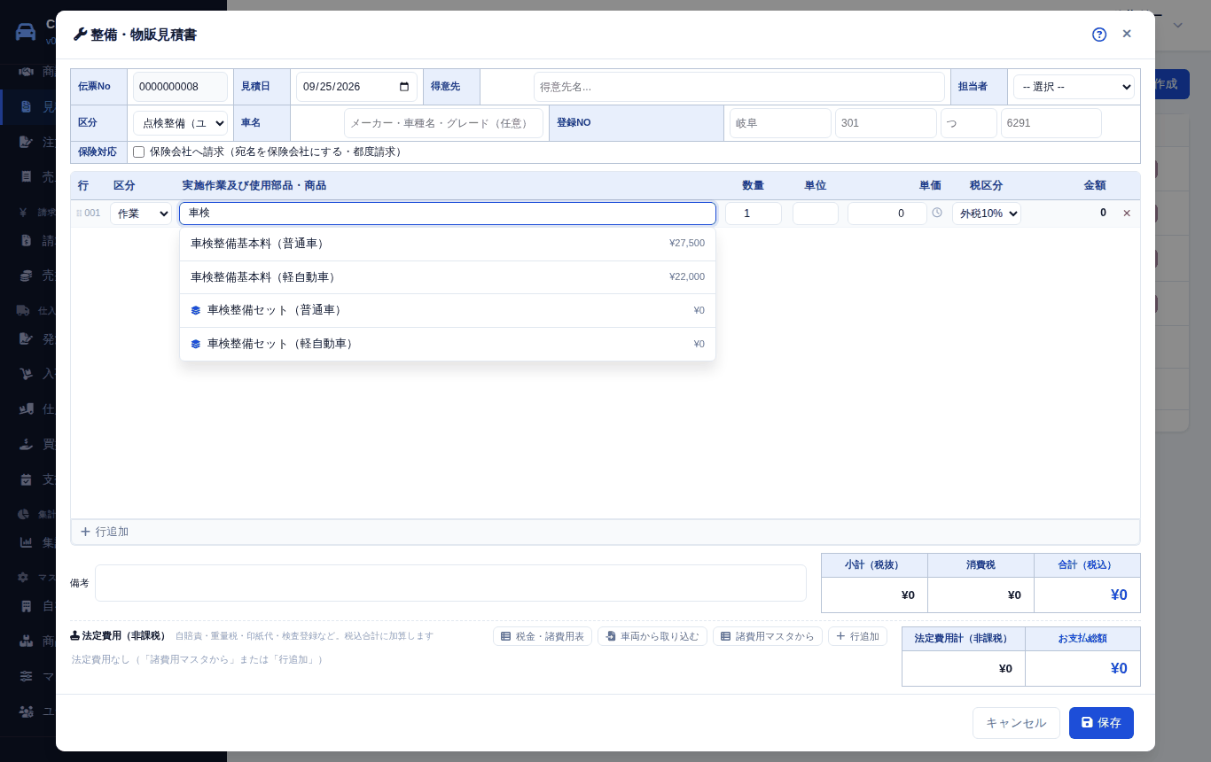Focus the 備考 notes field
Screen dimensions: 1211x762
pos(450,583)
